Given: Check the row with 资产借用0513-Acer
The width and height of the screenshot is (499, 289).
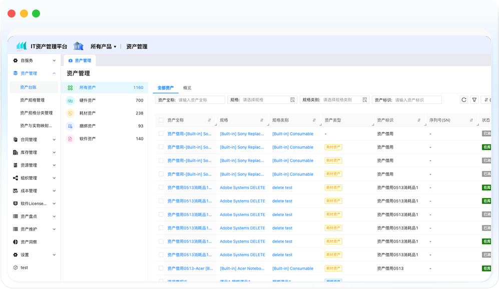Looking at the screenshot, I should (x=161, y=268).
